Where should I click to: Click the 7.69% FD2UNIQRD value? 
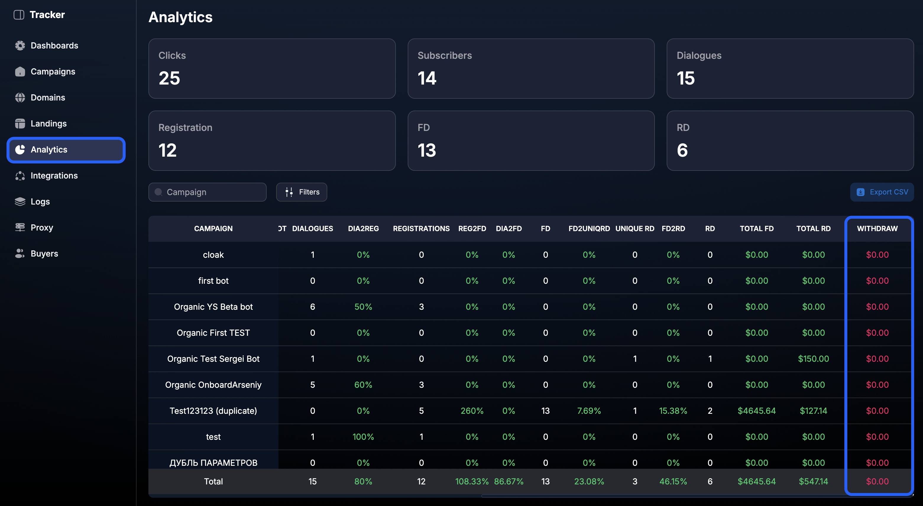tap(589, 411)
